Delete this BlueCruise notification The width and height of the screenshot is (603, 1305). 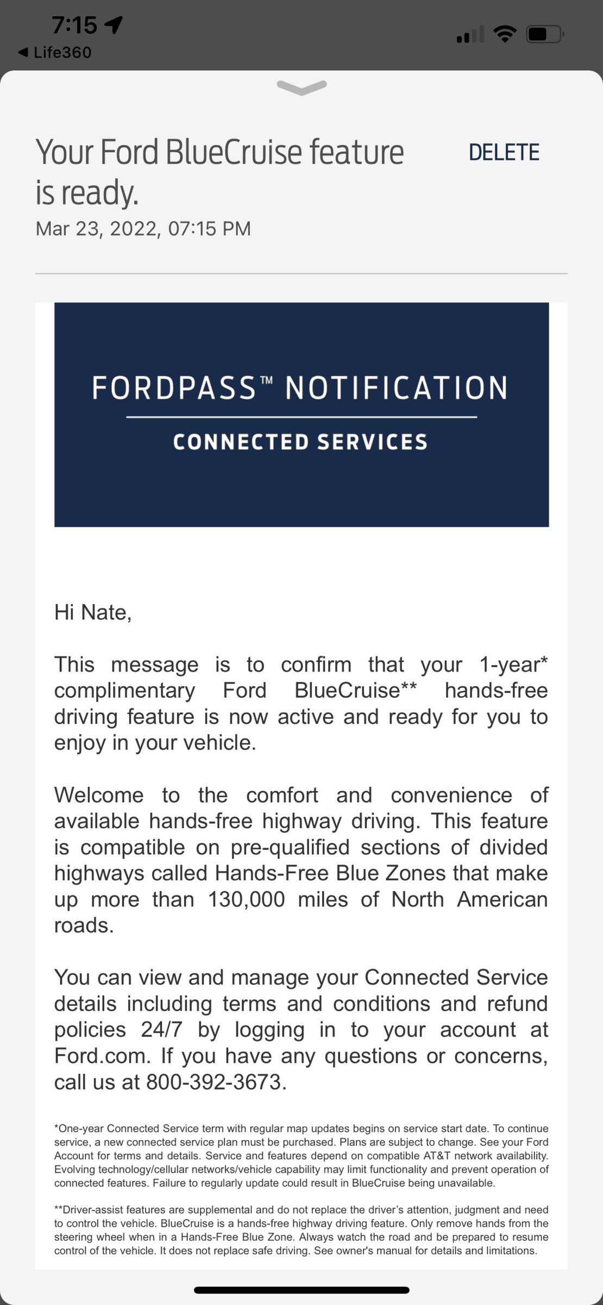point(504,153)
